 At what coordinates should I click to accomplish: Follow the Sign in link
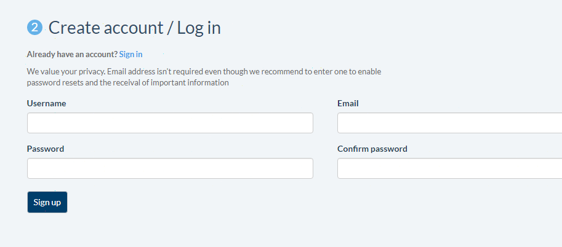[x=130, y=55]
